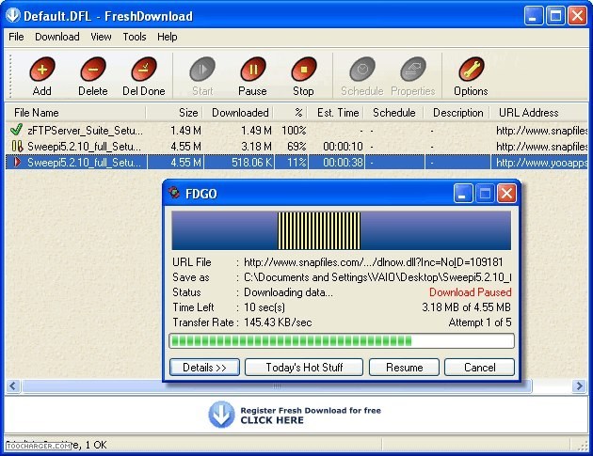
Task: Click the Download Paused red status text
Action: pos(470,292)
